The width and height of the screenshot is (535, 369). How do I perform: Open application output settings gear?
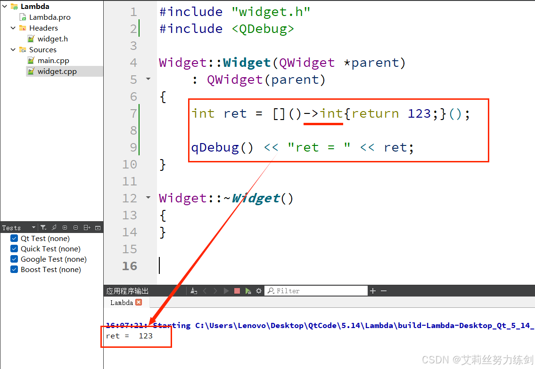coord(259,291)
